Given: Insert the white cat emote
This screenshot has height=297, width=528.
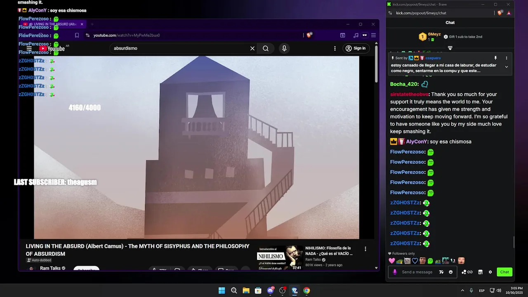Looking at the screenshot, I should pos(407,261).
